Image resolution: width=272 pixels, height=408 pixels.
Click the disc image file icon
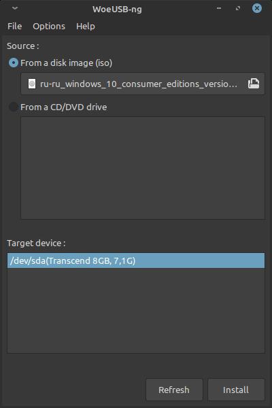[x=32, y=84]
